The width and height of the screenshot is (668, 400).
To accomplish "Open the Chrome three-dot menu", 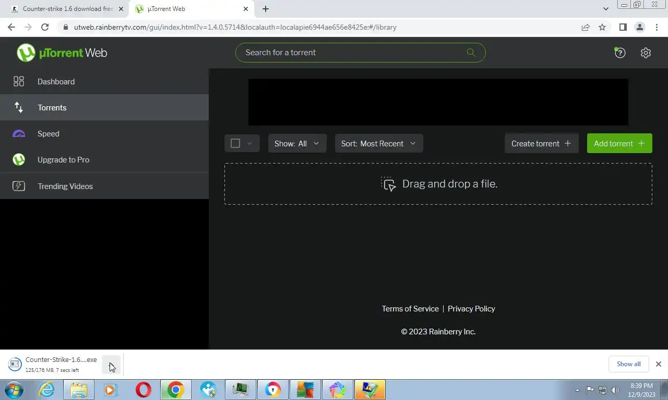I will pos(656,27).
